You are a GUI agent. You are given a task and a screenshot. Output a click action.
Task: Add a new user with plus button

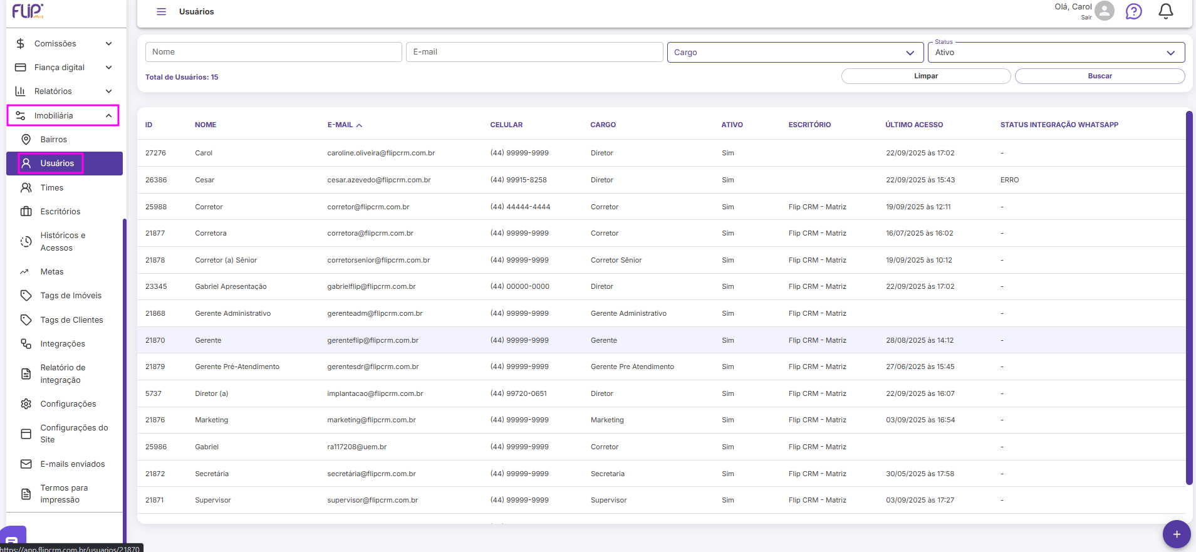tap(1177, 534)
